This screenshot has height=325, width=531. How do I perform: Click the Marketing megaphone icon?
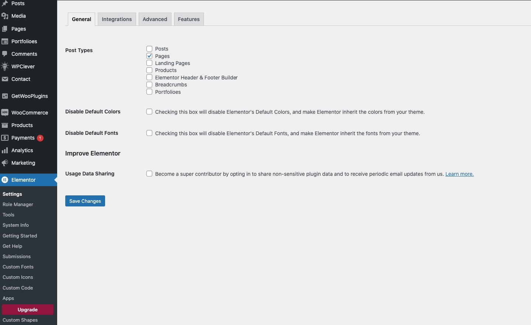tap(5, 163)
